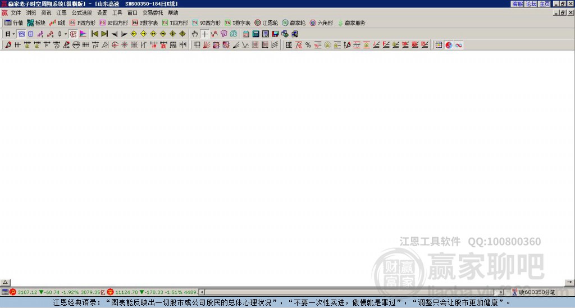Click the black right-pointing arrow icon

click(x=124, y=34)
